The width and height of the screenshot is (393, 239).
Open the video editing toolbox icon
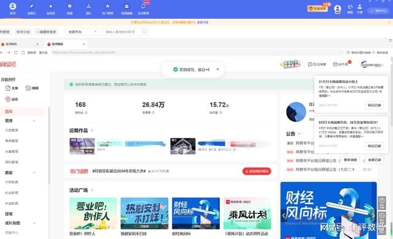(x=126, y=6)
